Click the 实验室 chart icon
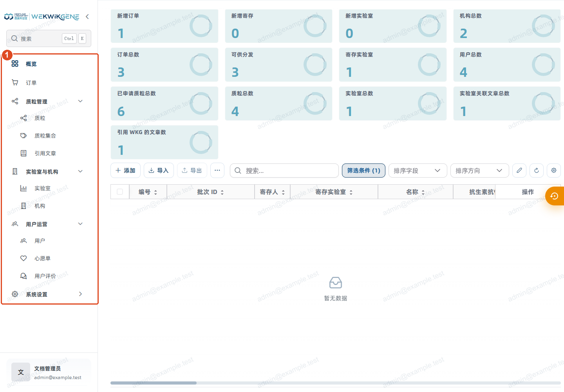Screen dimensions: 564x392 pyautogui.click(x=23, y=188)
